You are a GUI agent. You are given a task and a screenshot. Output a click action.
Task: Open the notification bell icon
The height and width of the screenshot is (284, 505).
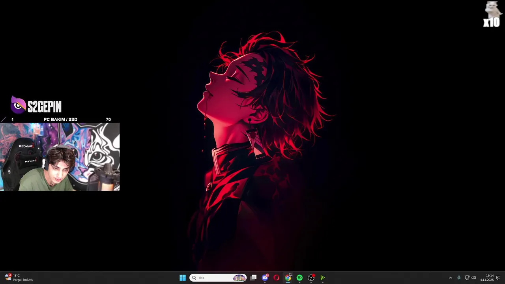click(498, 278)
